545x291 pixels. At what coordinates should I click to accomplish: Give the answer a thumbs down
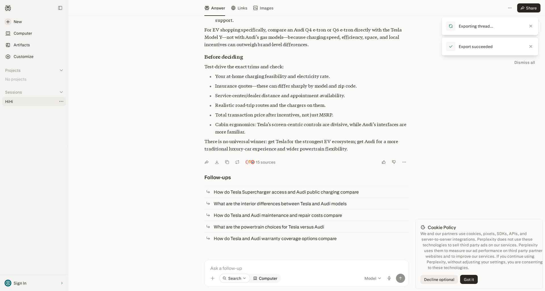click(394, 162)
